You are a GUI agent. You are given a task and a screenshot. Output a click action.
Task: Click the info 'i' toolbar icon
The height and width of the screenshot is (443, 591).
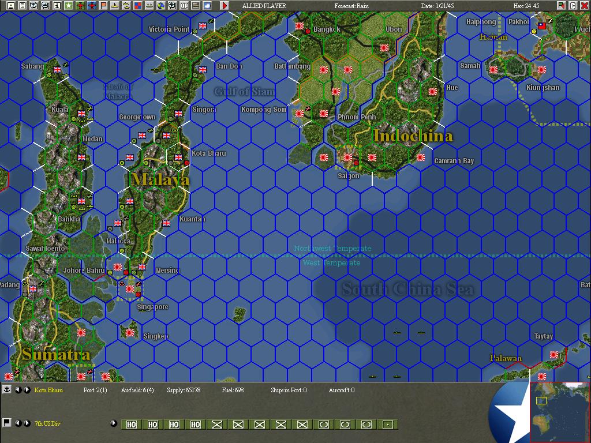point(57,5)
